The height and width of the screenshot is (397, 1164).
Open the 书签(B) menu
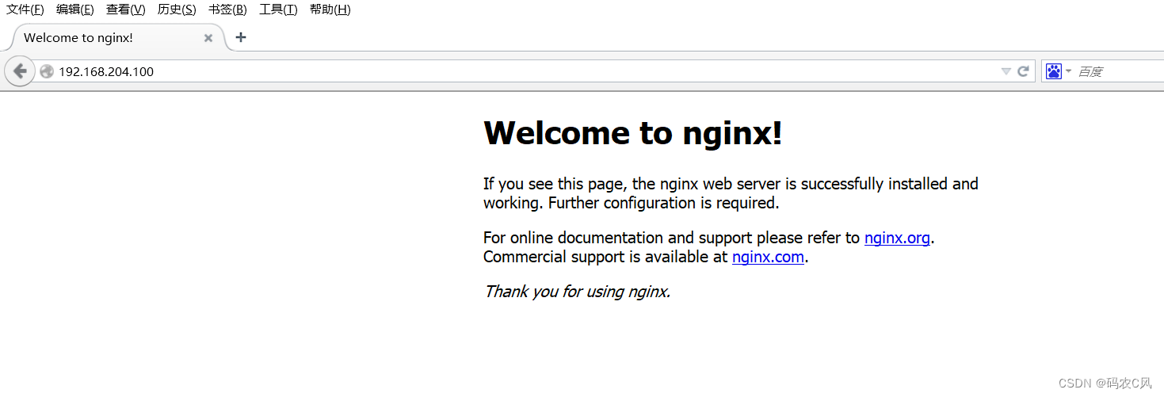coord(227,10)
